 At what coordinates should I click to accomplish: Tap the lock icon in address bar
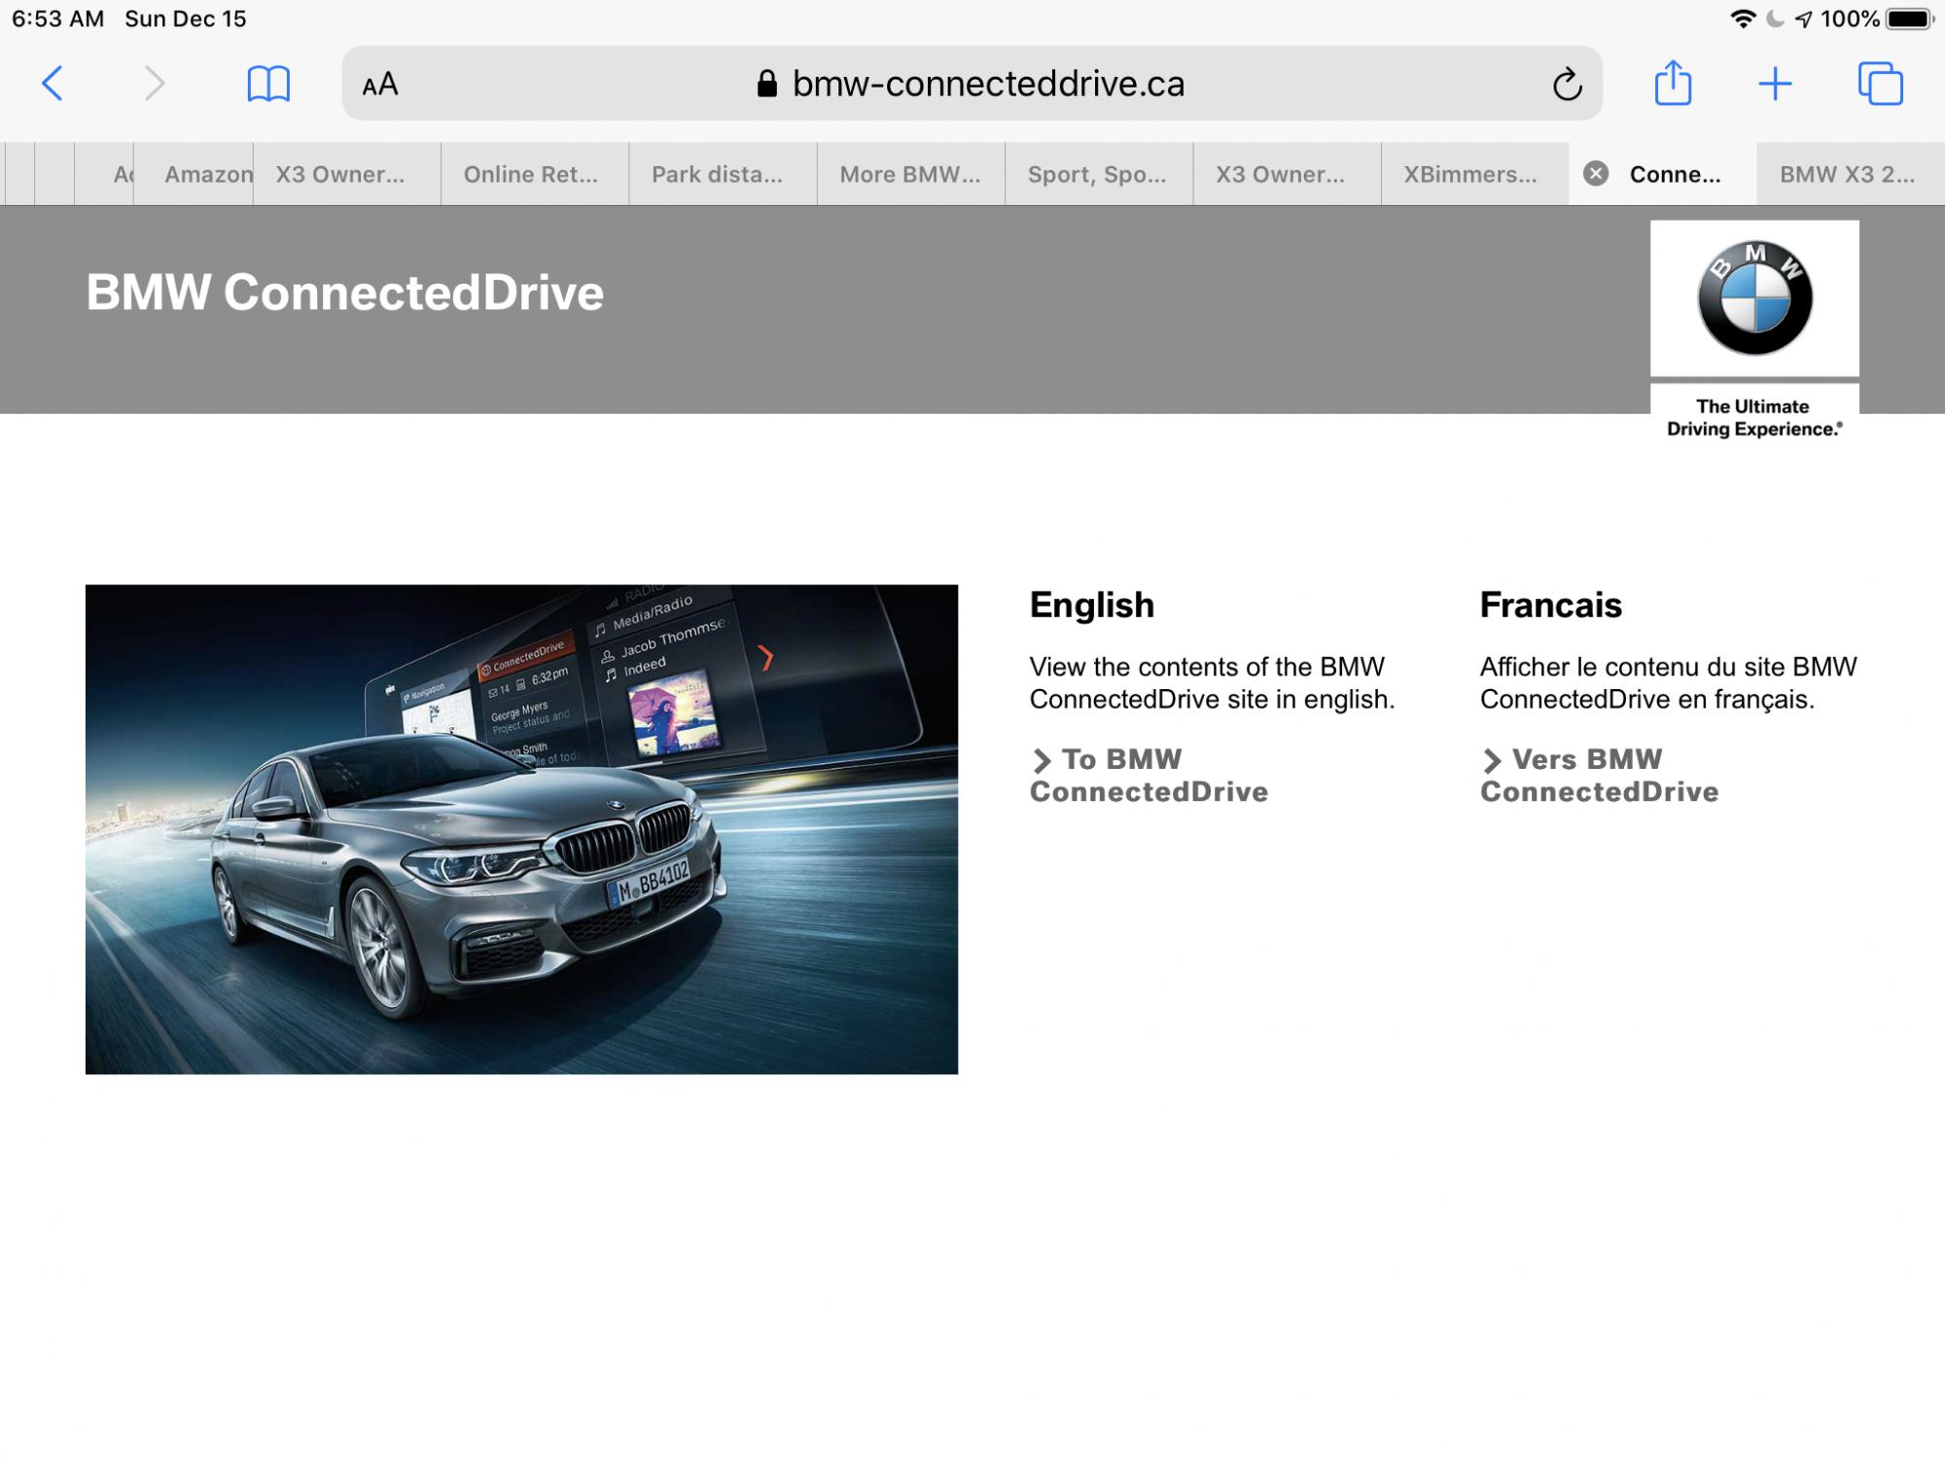tap(767, 84)
